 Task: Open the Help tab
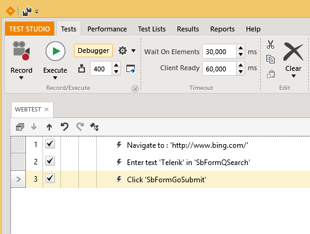coord(253,29)
